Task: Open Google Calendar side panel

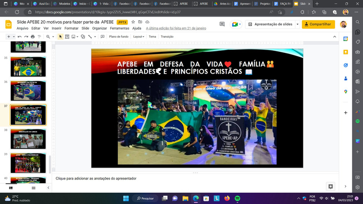Action: click(346, 39)
